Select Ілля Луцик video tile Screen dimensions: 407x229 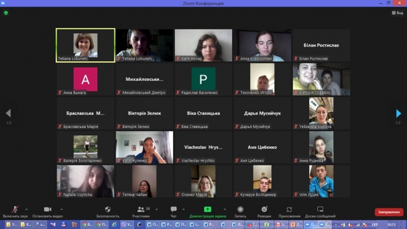[321, 181]
